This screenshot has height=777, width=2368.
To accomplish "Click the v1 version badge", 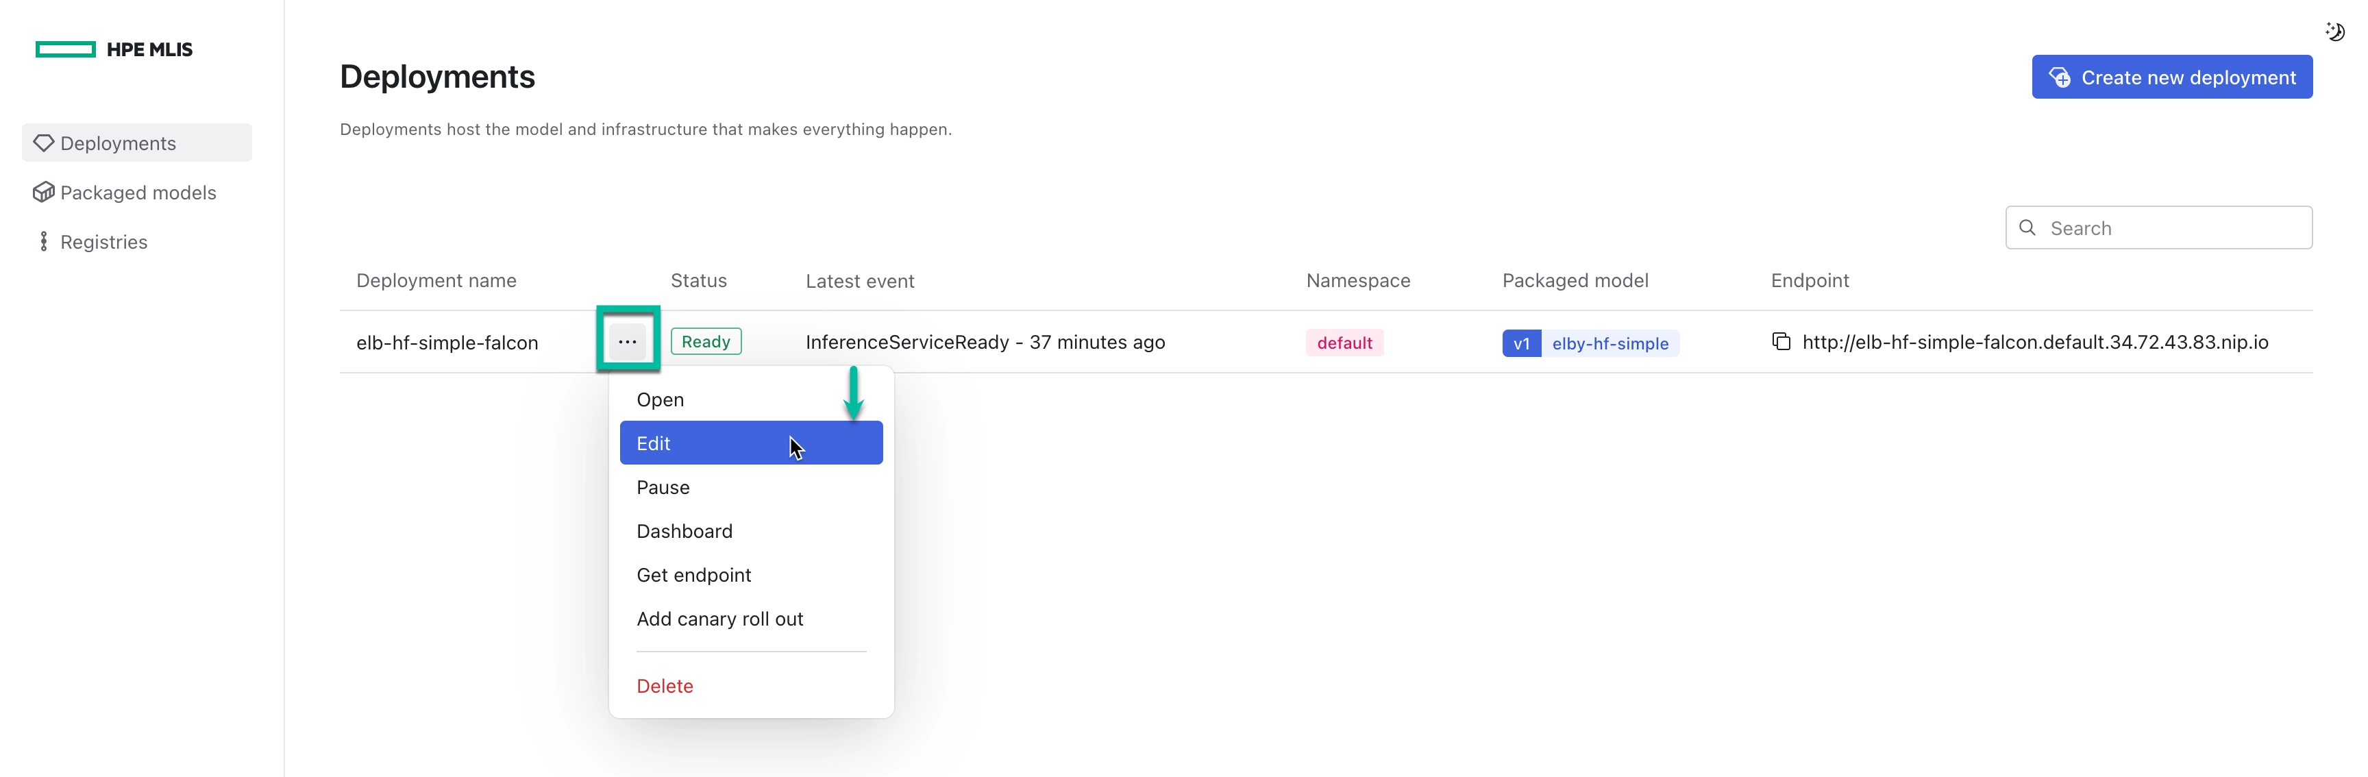I will click(x=1521, y=343).
